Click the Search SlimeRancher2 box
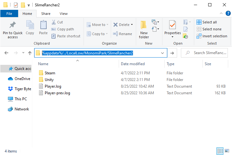Viewport: 232px width, 155px height. [204, 53]
